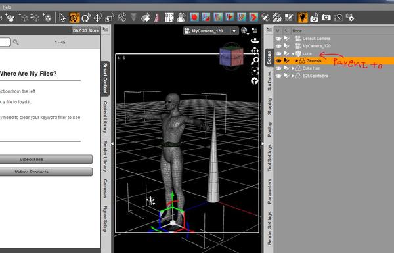Viewport: 394px width, 253px height.
Task: Open the Render Settings tab
Action: (x=269, y=228)
